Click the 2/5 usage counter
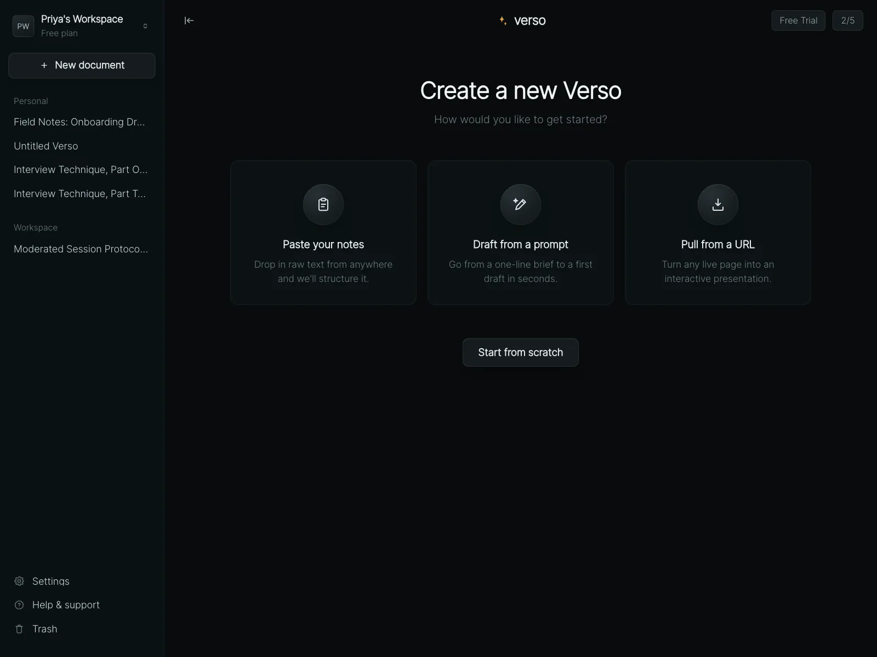The height and width of the screenshot is (657, 877). pyautogui.click(x=847, y=20)
